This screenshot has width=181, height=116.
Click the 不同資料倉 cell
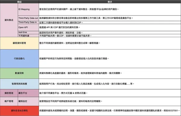pos(28,36)
